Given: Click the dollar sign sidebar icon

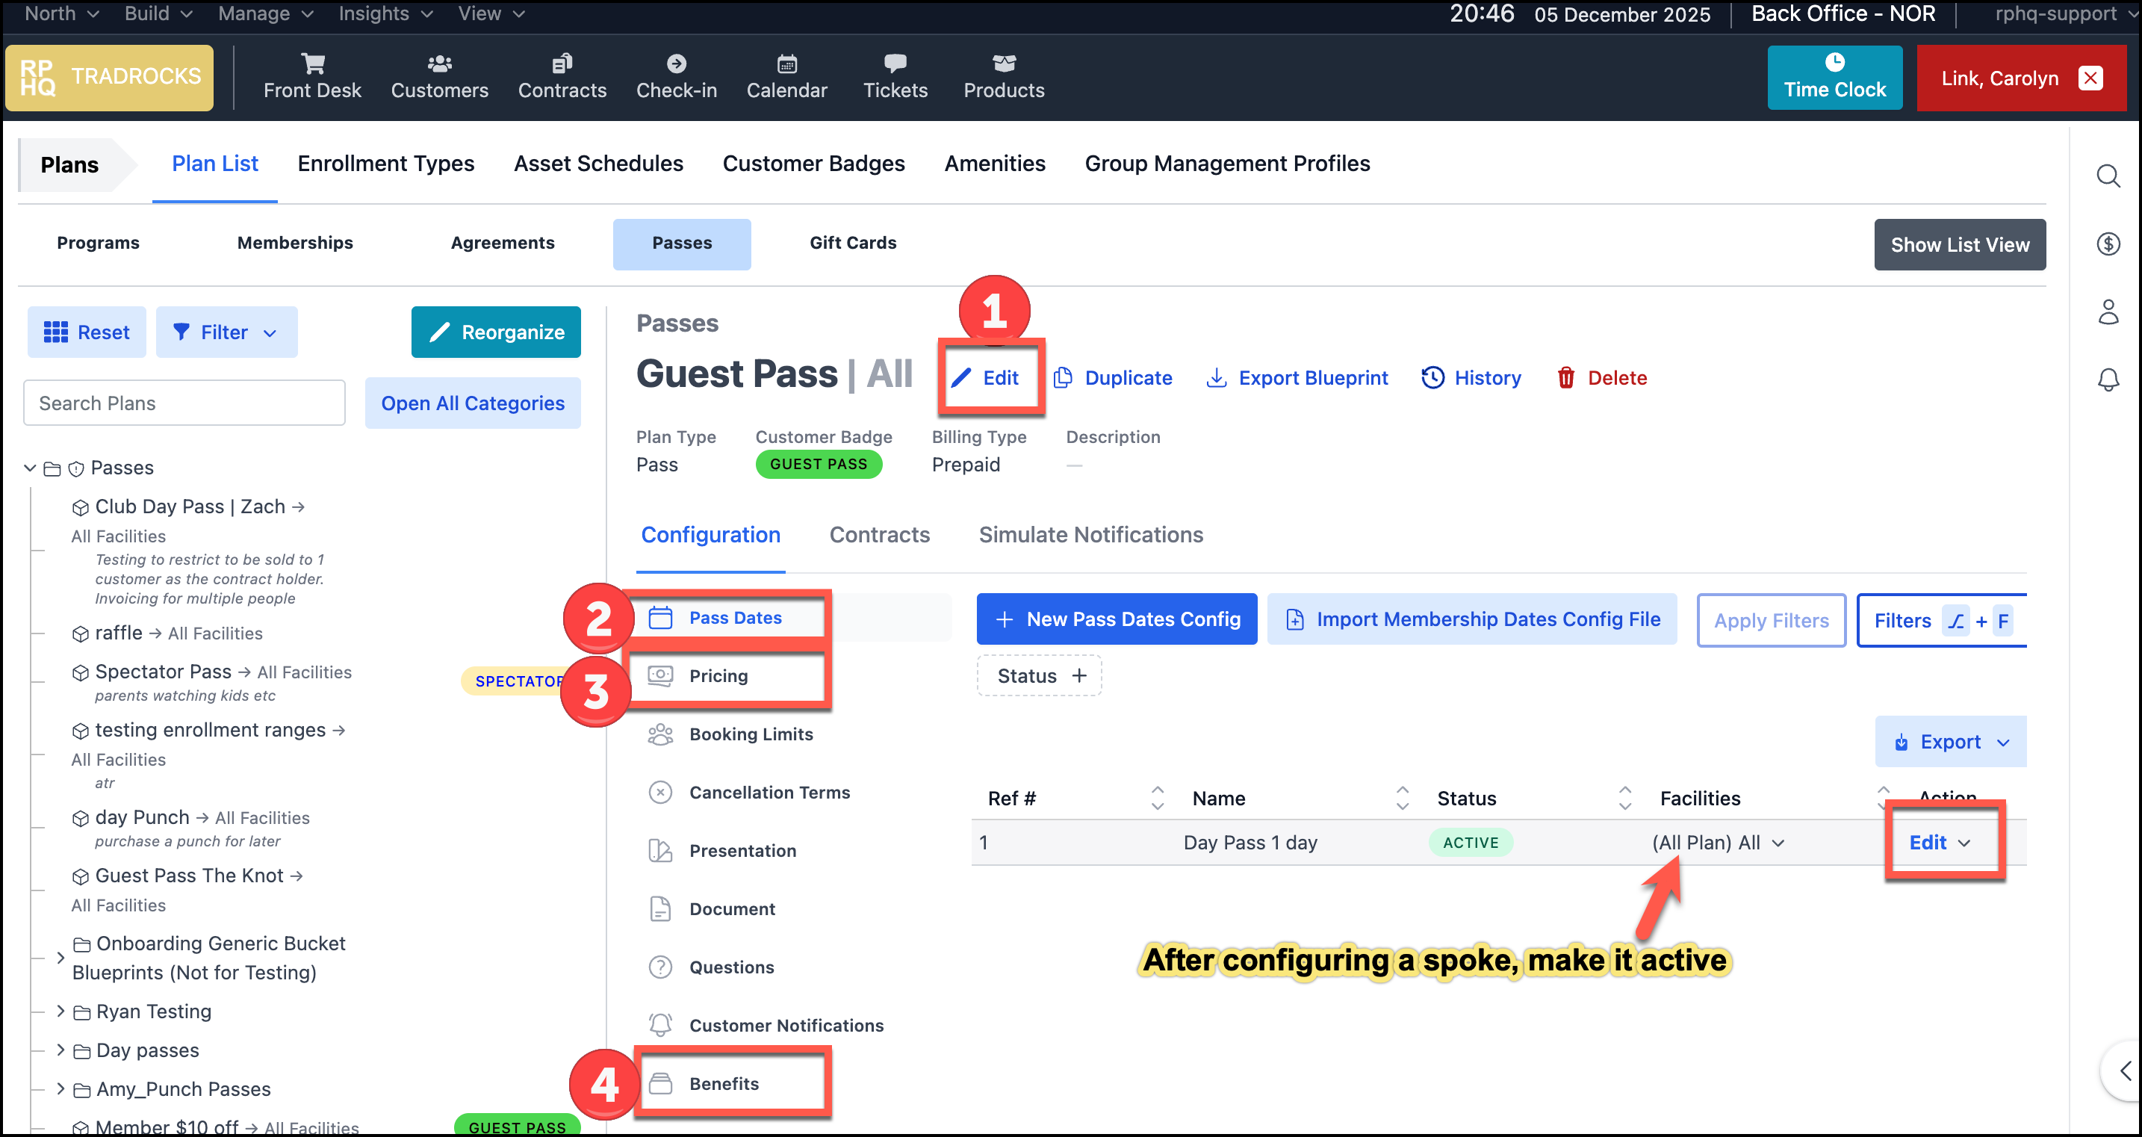Looking at the screenshot, I should [2107, 244].
